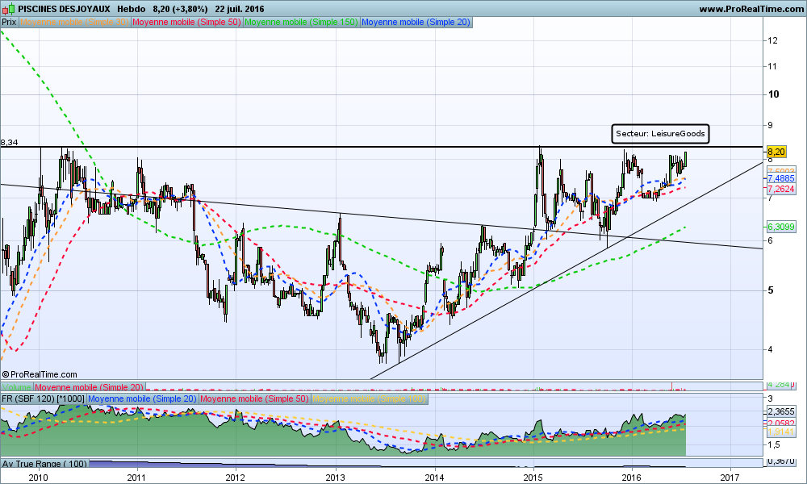Click the 6 value on the price axis
Image resolution: width=807 pixels, height=484 pixels.
point(770,240)
